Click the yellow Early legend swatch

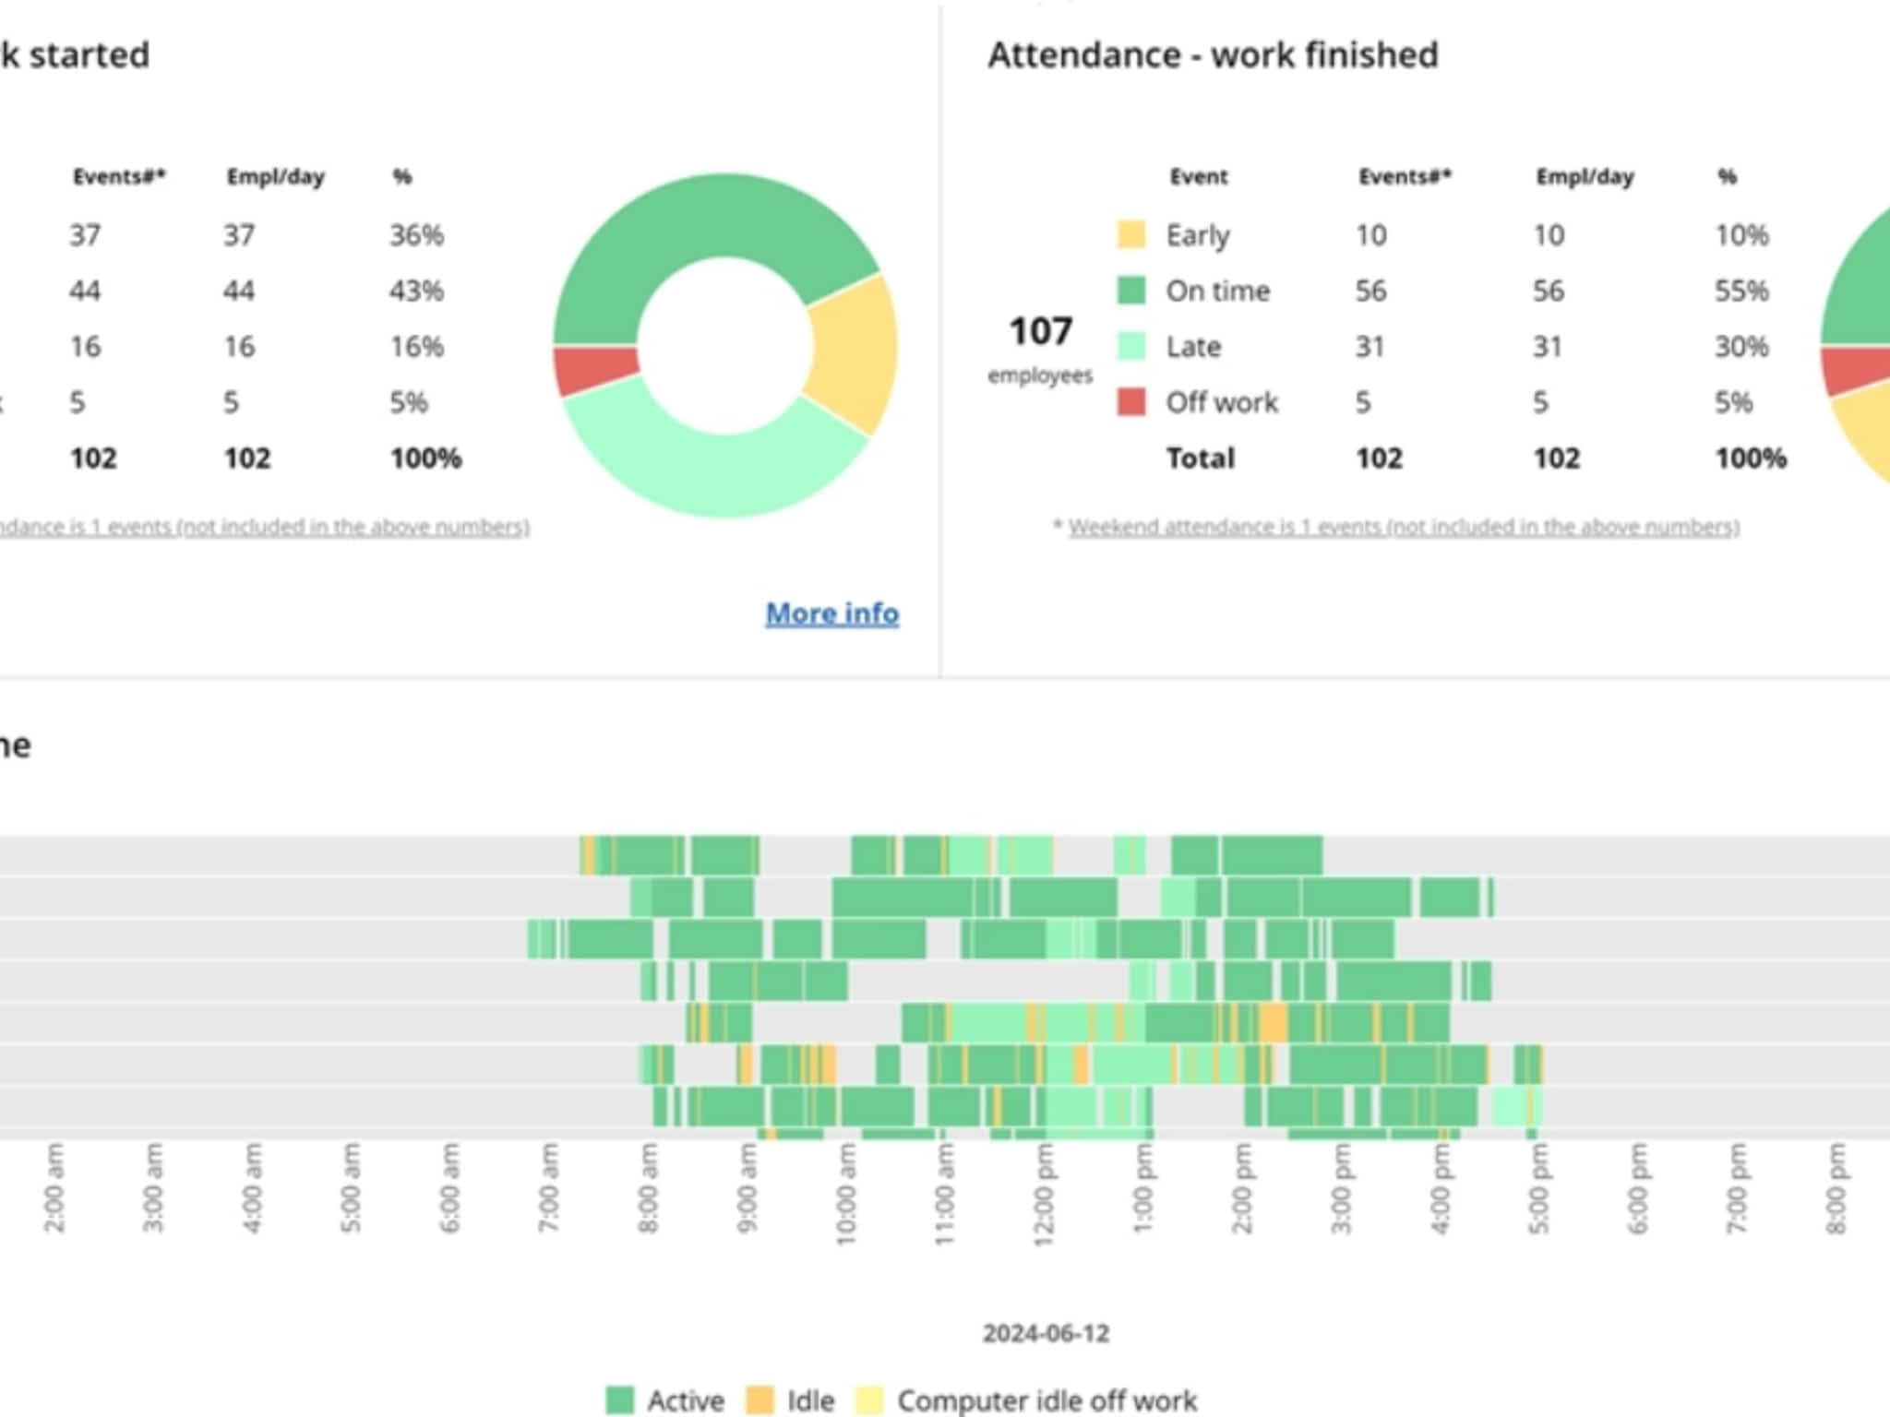[x=1131, y=235]
